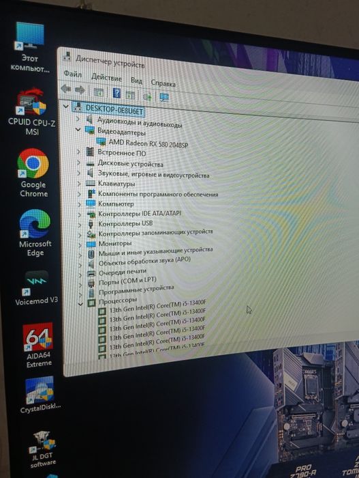The width and height of the screenshot is (359, 478).
Task: Expand Аудиовходы и аудиовыходы category
Action: point(78,118)
